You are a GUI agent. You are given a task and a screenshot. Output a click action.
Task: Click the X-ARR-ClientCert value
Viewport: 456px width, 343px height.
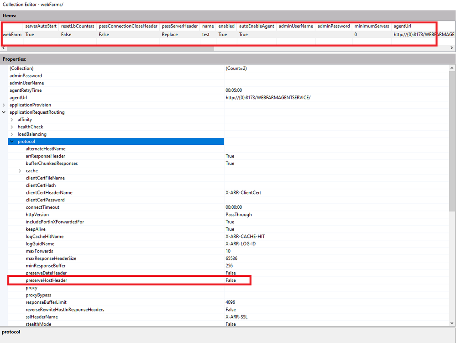(243, 193)
